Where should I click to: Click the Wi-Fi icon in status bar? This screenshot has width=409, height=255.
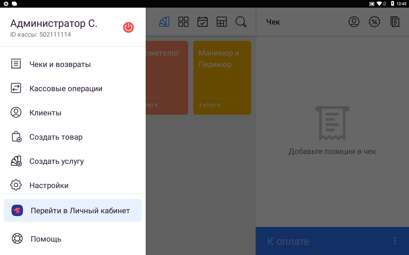[379, 4]
